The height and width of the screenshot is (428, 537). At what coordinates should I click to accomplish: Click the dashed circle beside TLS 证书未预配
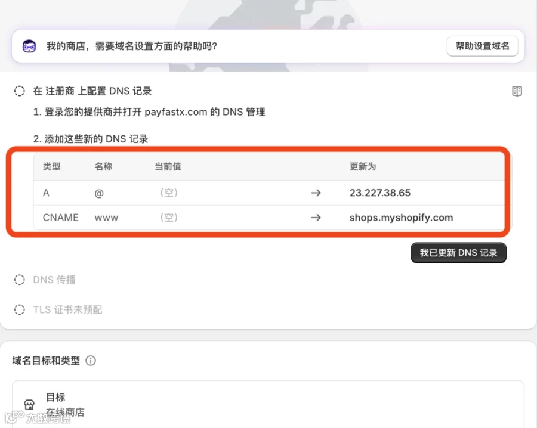point(20,309)
